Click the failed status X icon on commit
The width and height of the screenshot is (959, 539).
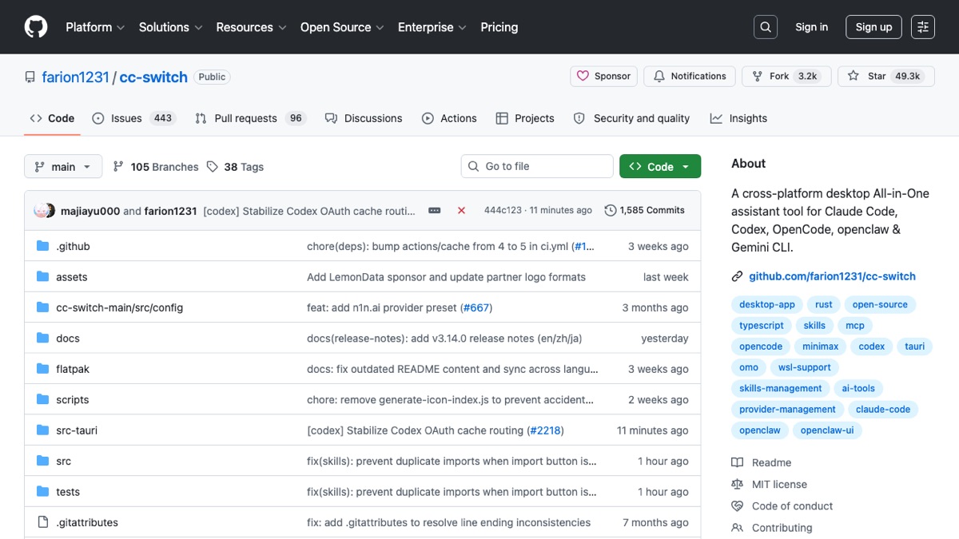click(461, 211)
